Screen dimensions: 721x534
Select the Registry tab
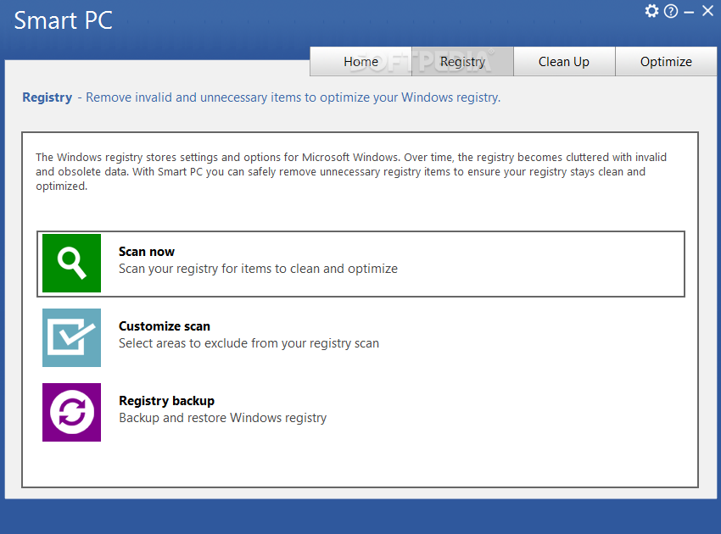tap(462, 62)
